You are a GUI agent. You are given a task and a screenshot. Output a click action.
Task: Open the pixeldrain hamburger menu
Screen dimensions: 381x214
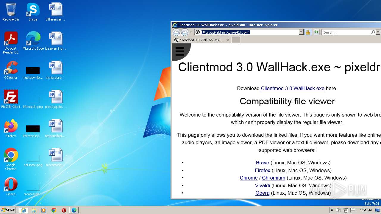pos(180,51)
